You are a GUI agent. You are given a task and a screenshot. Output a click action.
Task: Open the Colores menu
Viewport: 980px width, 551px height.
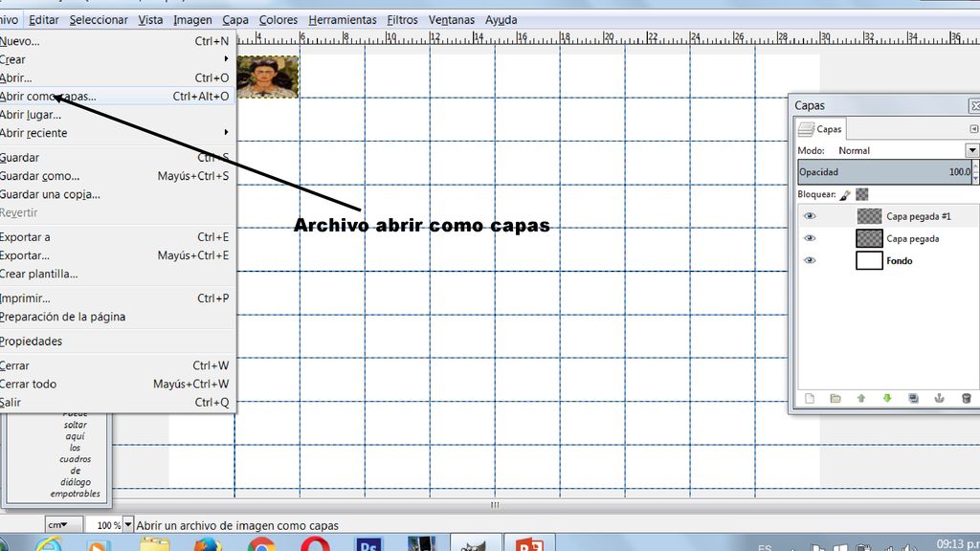pos(278,20)
